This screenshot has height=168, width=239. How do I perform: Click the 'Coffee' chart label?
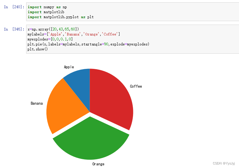[x=136, y=86]
